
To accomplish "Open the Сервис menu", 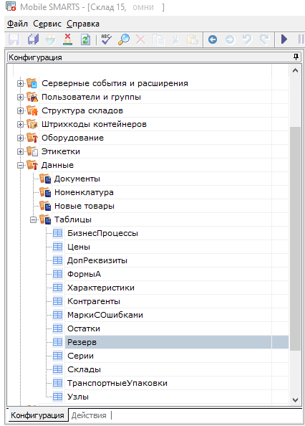I will [47, 24].
